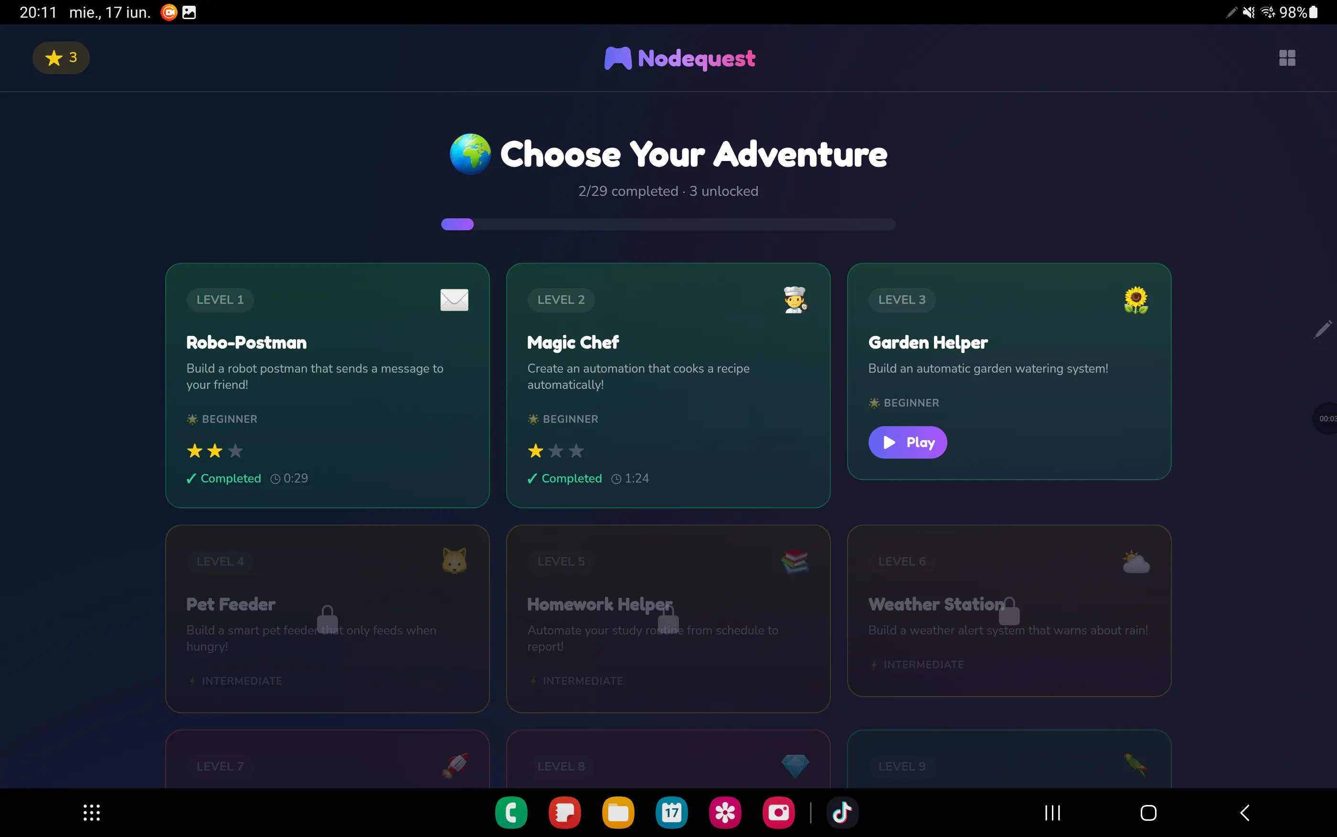Tap the lock on Weather Station card
Viewport: 1337px width, 837px height.
[1009, 611]
